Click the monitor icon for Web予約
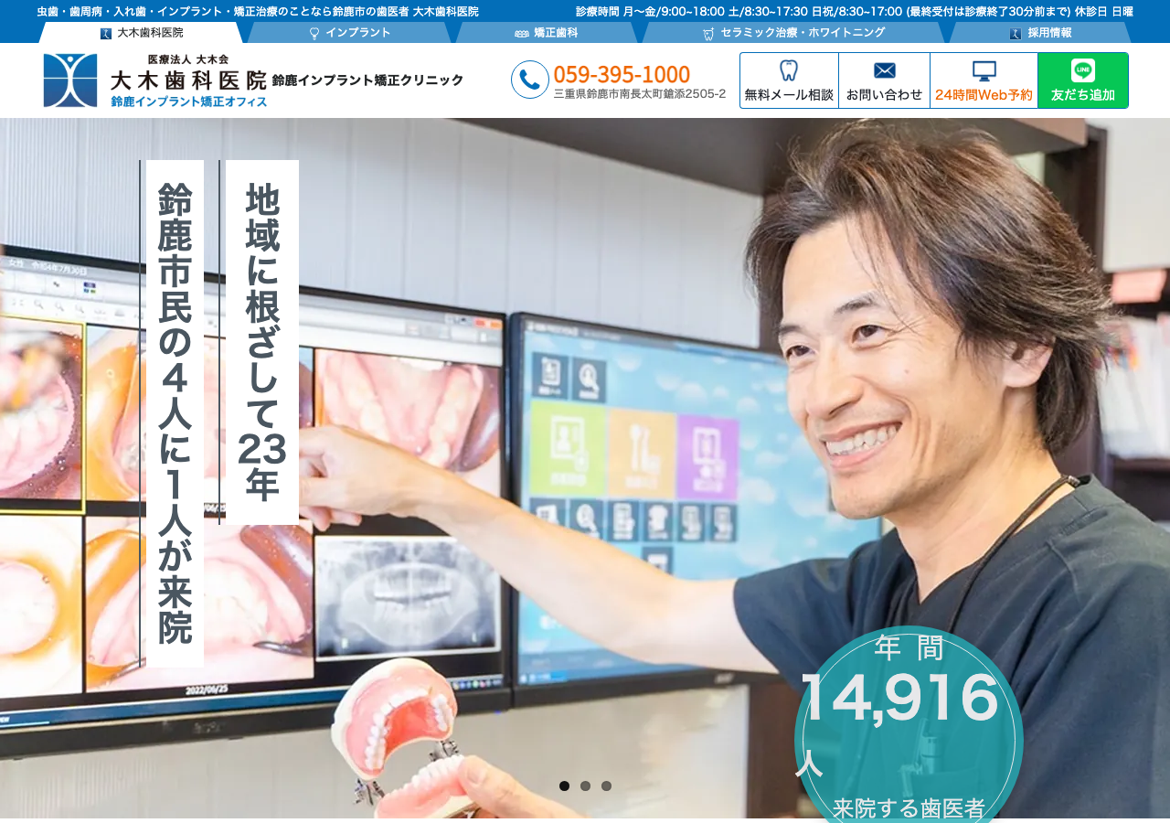 coord(984,70)
